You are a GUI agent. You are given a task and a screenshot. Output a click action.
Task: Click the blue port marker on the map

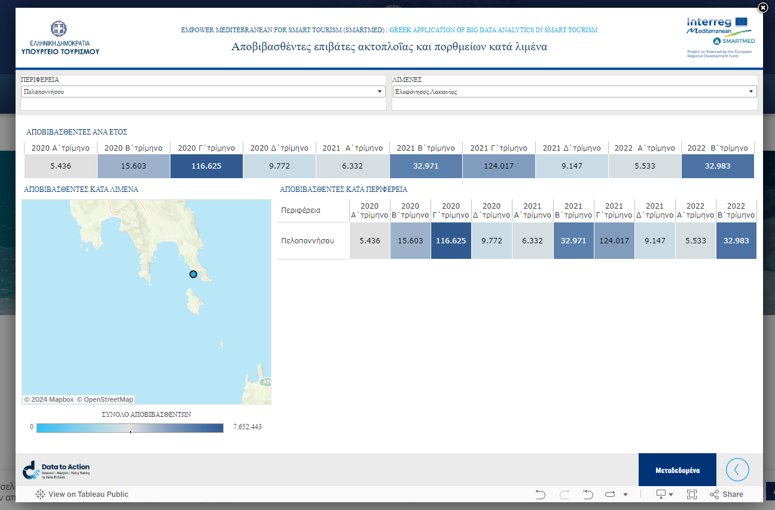click(x=193, y=274)
